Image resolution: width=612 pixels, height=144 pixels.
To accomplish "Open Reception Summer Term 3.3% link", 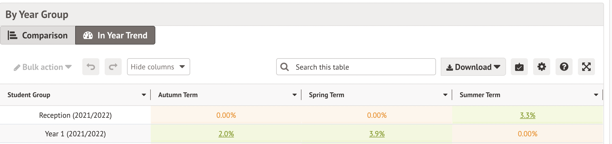I will (x=528, y=115).
